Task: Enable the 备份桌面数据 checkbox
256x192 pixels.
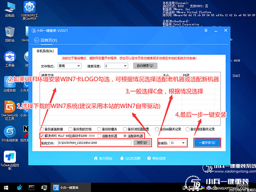Action: point(42,129)
